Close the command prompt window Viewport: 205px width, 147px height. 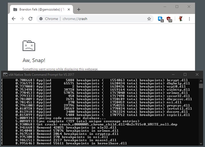tap(197, 74)
